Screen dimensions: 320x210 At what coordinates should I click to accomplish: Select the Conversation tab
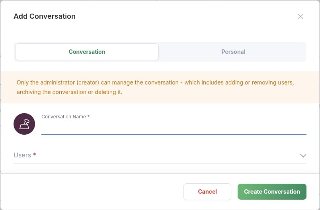(x=87, y=52)
